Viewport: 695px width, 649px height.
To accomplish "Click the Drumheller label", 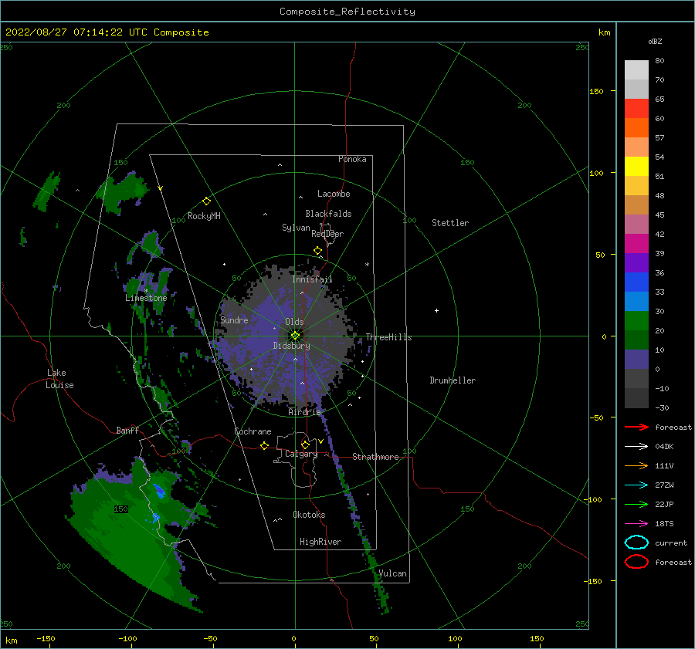I will tap(453, 380).
